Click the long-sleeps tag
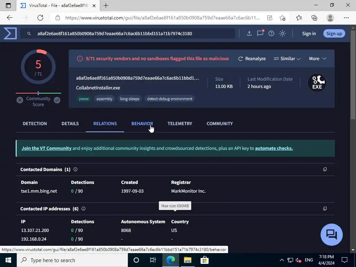The image size is (356, 267). (130, 99)
